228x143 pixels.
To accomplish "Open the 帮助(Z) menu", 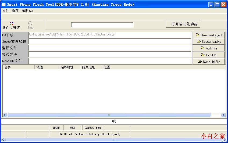I will click(x=27, y=10).
